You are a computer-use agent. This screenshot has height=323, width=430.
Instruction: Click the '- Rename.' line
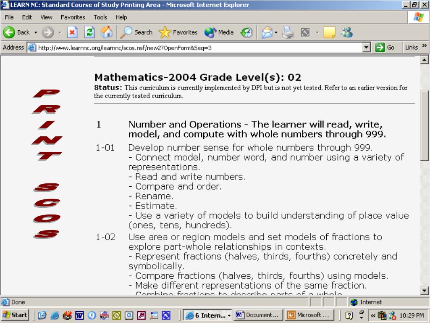pyautogui.click(x=151, y=196)
